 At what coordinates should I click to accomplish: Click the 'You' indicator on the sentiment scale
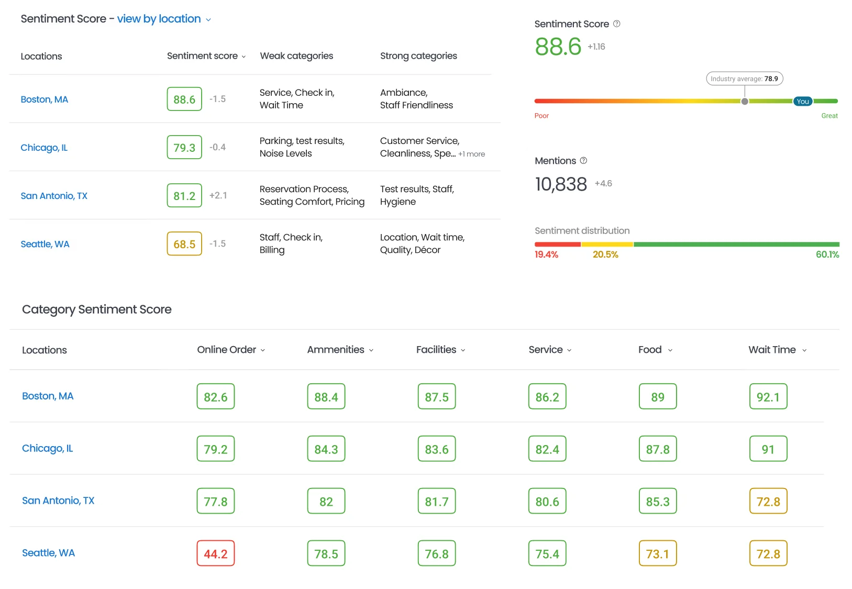tap(802, 101)
